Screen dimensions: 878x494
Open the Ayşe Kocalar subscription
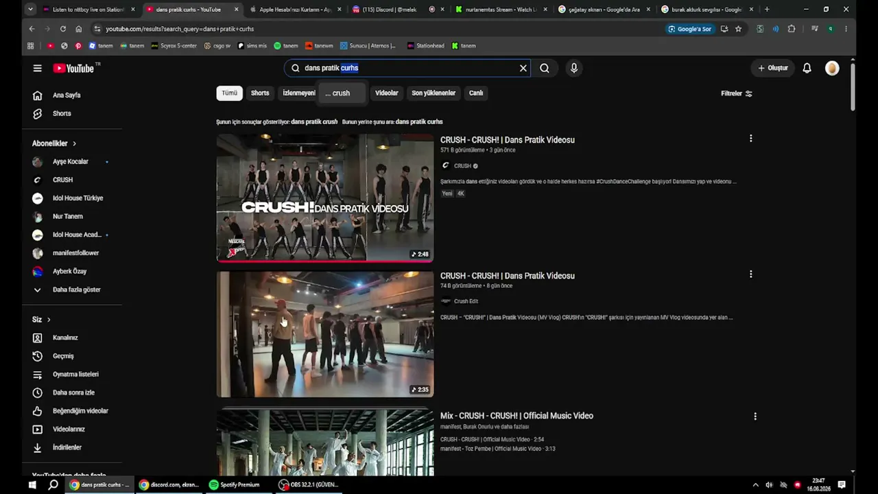click(x=71, y=162)
